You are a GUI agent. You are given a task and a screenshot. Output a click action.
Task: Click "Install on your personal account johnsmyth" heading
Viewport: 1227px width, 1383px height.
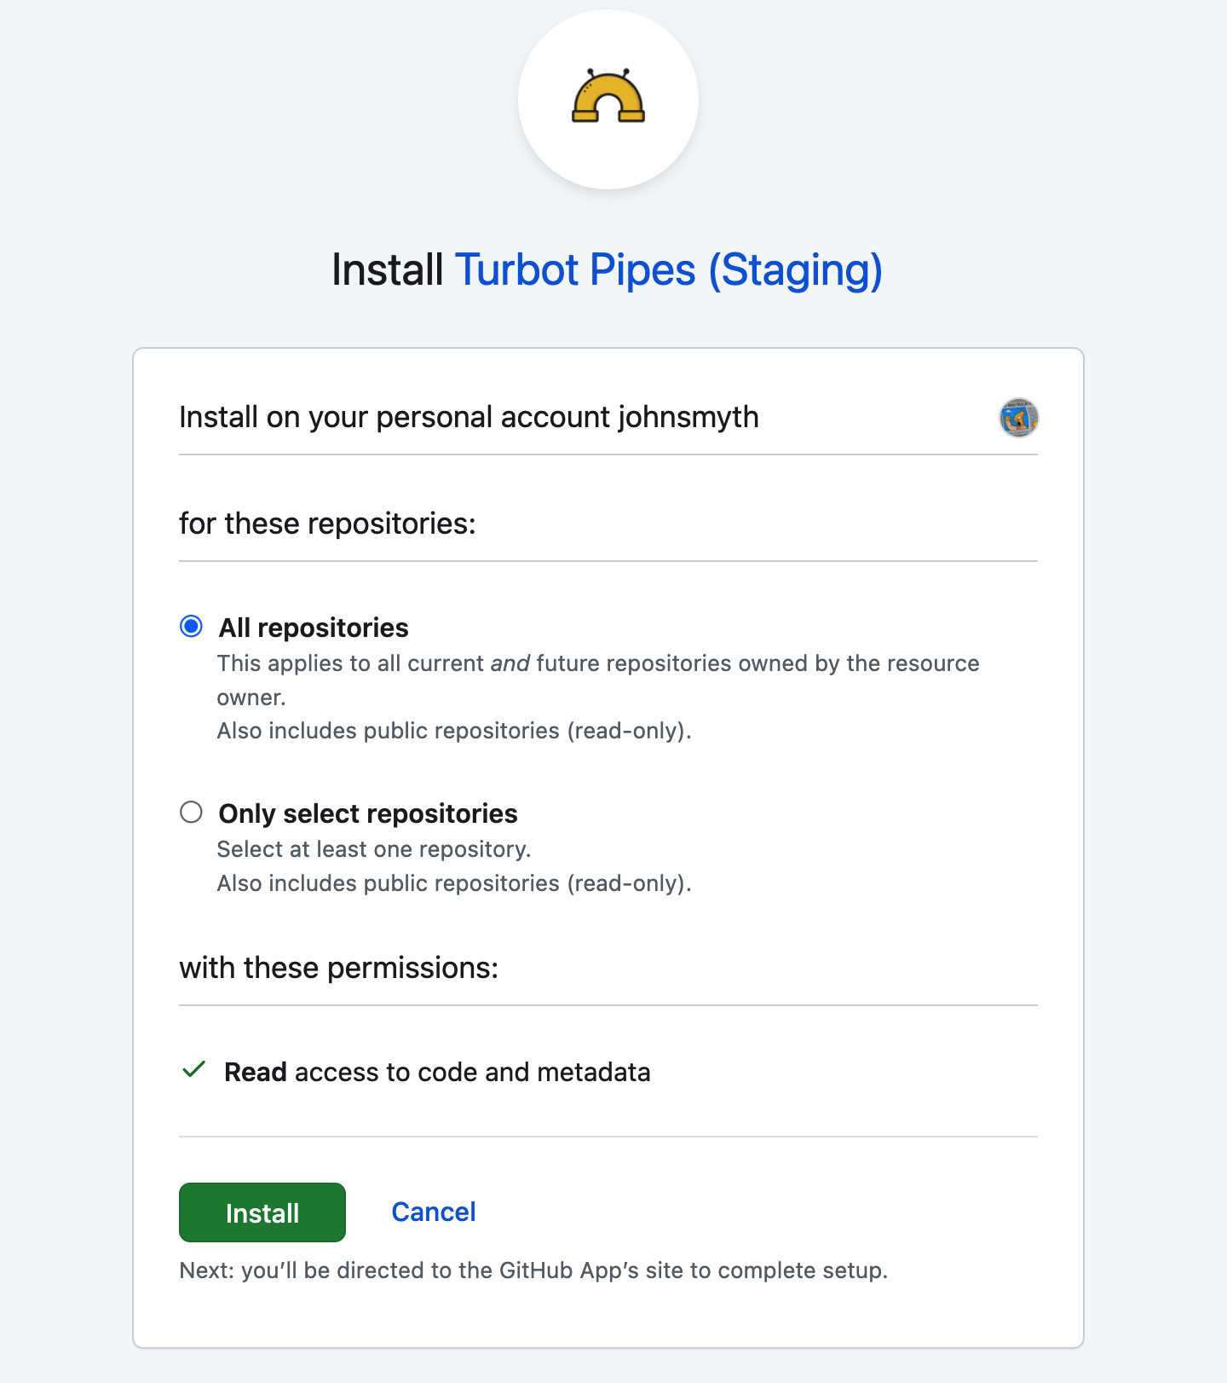[x=469, y=418]
